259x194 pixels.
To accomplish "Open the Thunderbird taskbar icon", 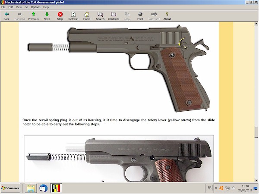I will coord(44,188).
